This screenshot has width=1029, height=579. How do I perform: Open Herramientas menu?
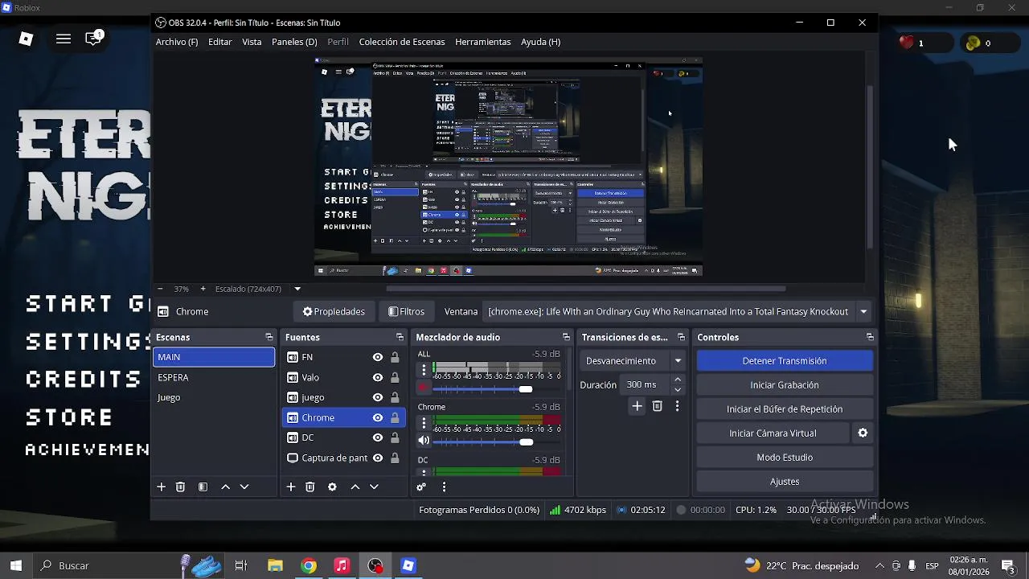483,42
